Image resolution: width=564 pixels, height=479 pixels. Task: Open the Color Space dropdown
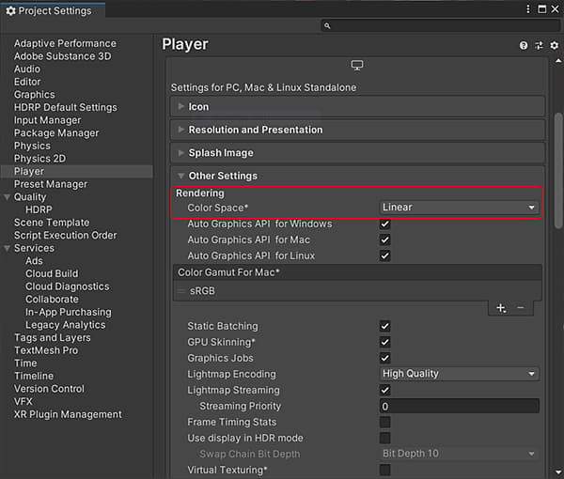(459, 208)
